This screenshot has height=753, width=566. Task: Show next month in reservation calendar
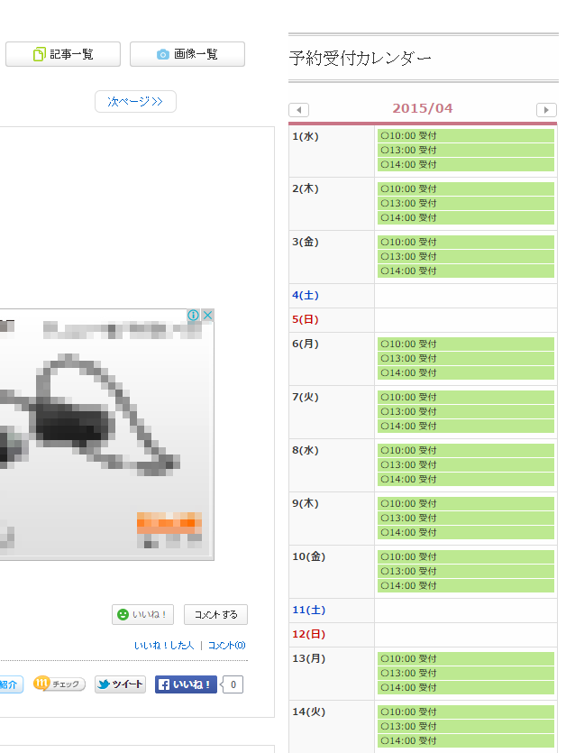point(546,110)
